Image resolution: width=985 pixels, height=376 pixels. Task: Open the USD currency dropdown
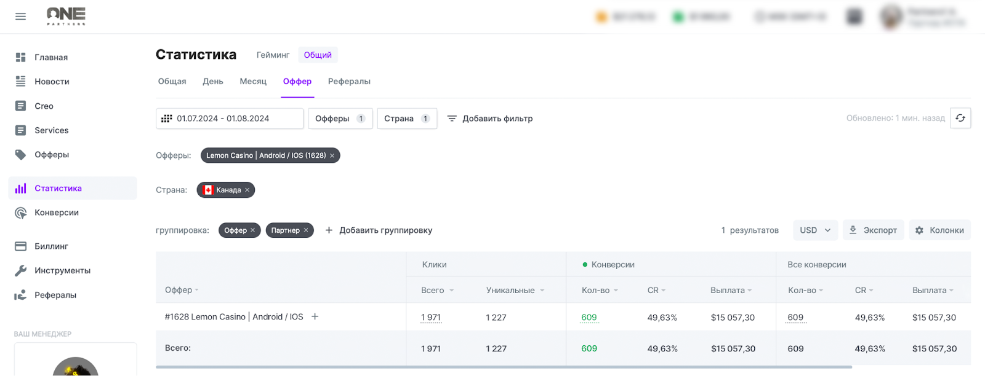[815, 230]
